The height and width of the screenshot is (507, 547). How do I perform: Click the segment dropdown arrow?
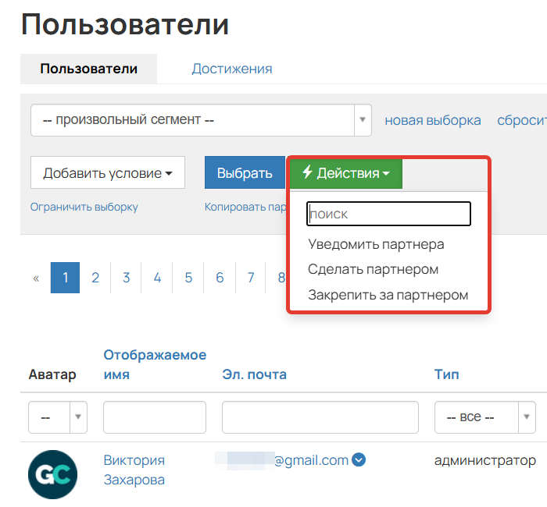click(363, 120)
